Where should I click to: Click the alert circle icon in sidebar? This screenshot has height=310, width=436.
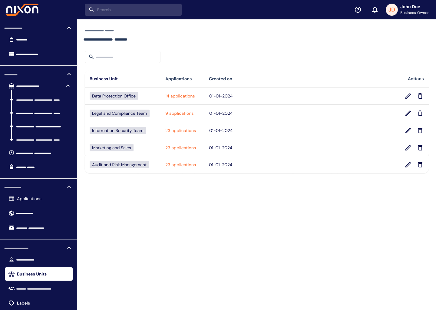tap(12, 153)
